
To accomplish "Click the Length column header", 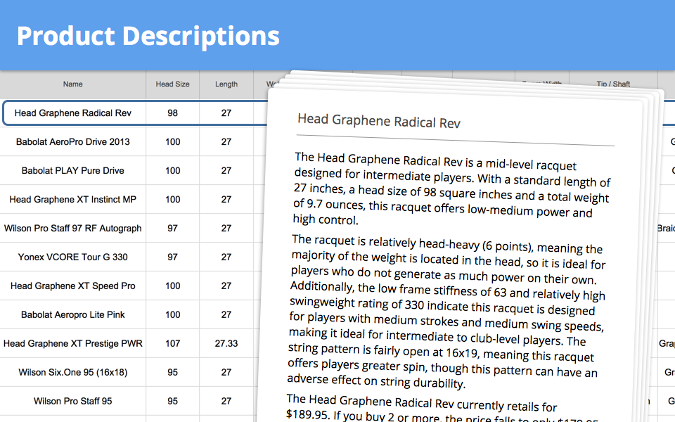I will click(226, 84).
